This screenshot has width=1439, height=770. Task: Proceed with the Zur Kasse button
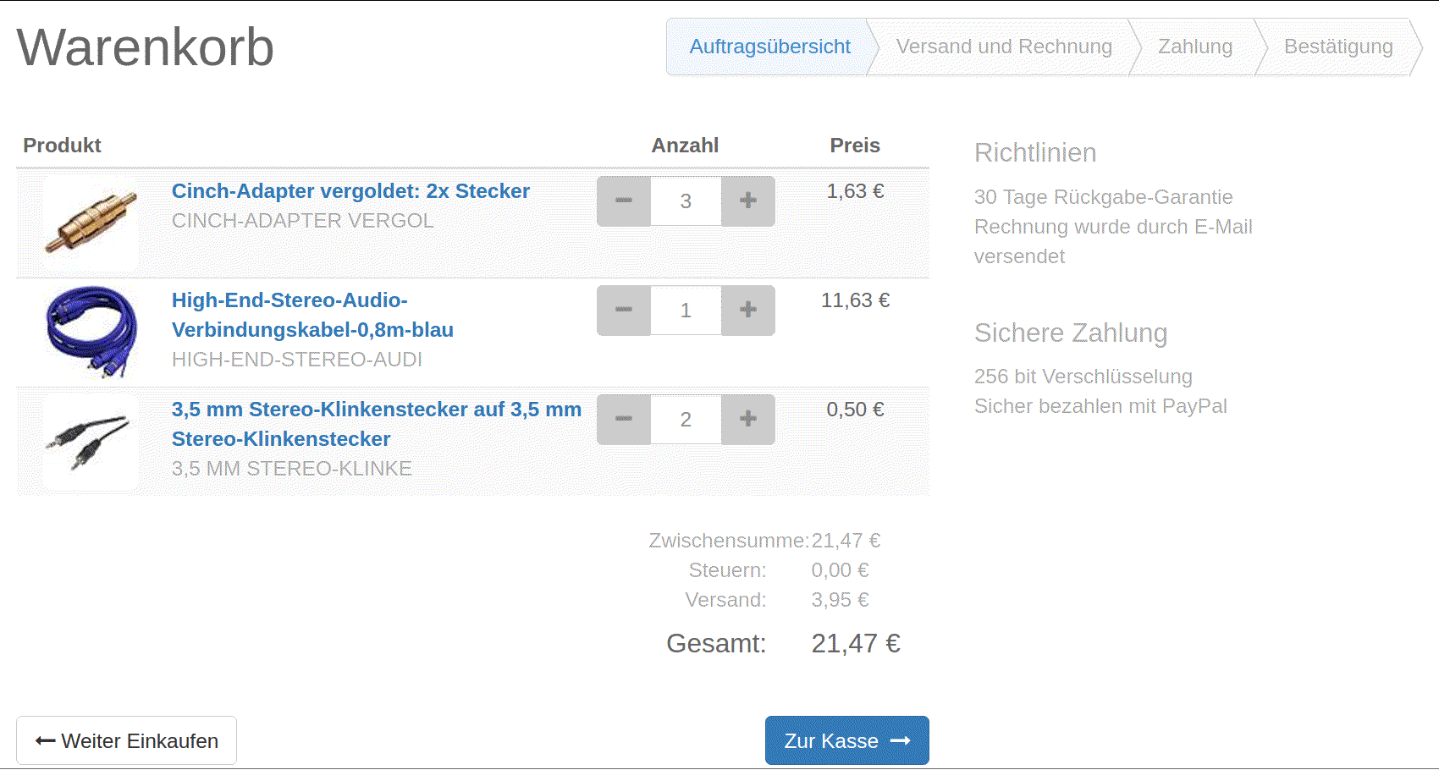847,741
